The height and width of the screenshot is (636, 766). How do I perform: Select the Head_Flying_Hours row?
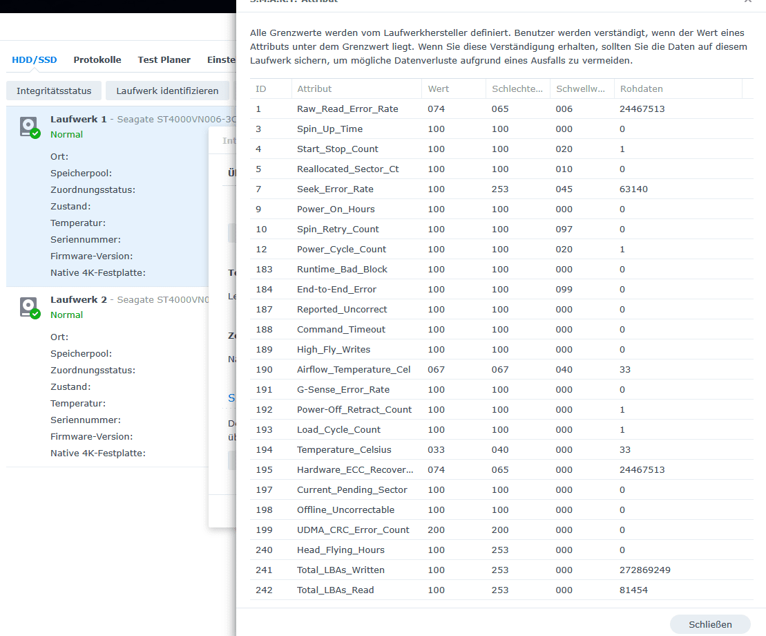point(501,550)
